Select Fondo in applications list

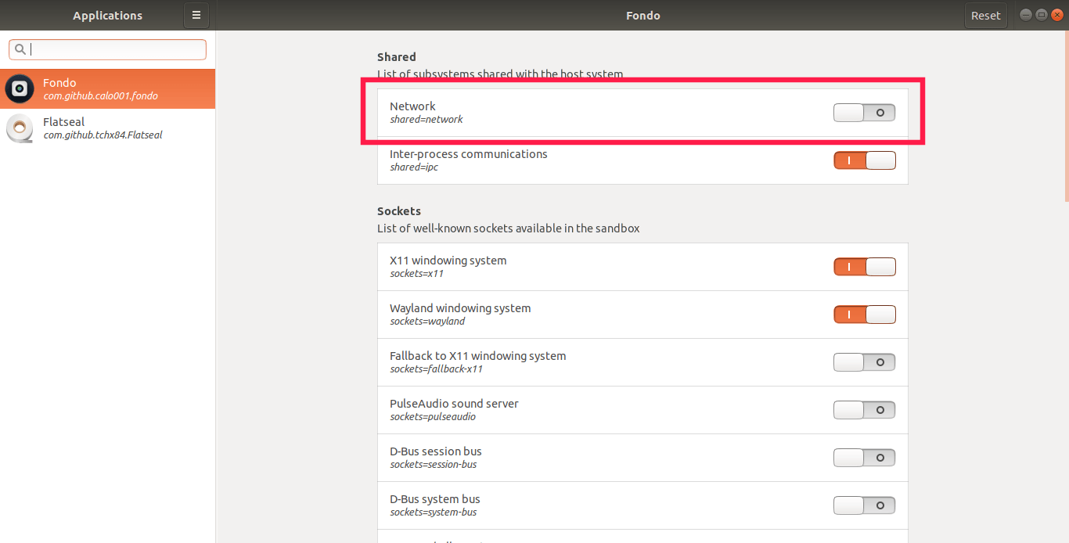point(107,89)
